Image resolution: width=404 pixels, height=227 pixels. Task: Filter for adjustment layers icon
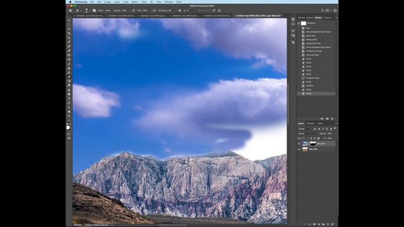(x=319, y=129)
